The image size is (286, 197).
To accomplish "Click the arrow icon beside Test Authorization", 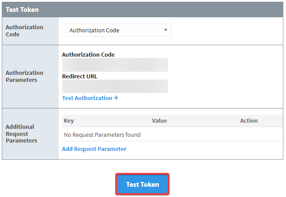I will tap(116, 98).
